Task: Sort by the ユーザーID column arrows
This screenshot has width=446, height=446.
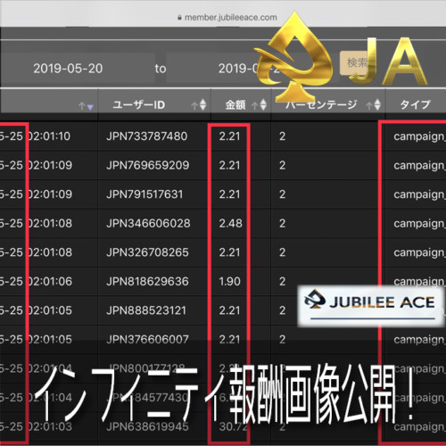Action: pos(199,105)
